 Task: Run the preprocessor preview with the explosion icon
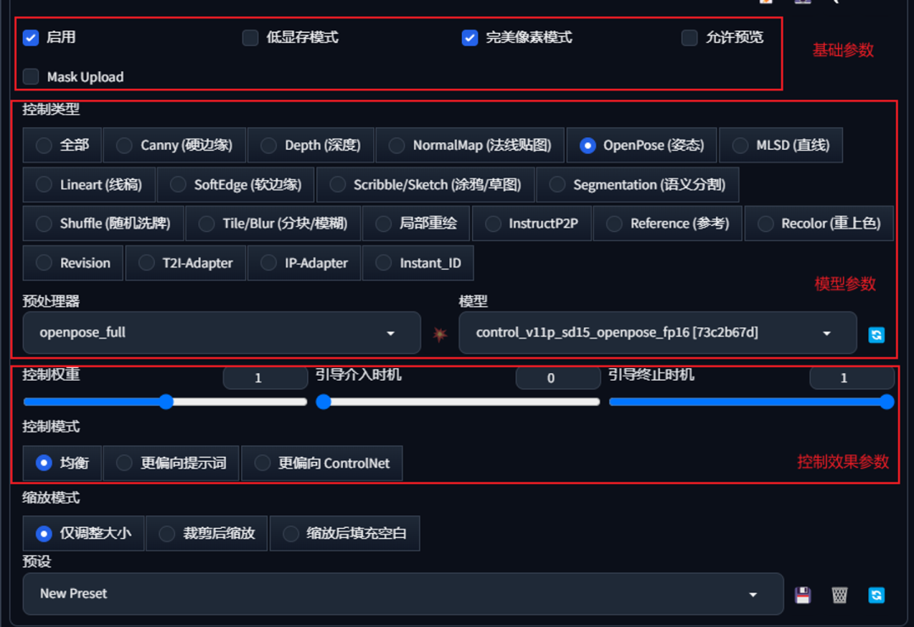tap(439, 333)
